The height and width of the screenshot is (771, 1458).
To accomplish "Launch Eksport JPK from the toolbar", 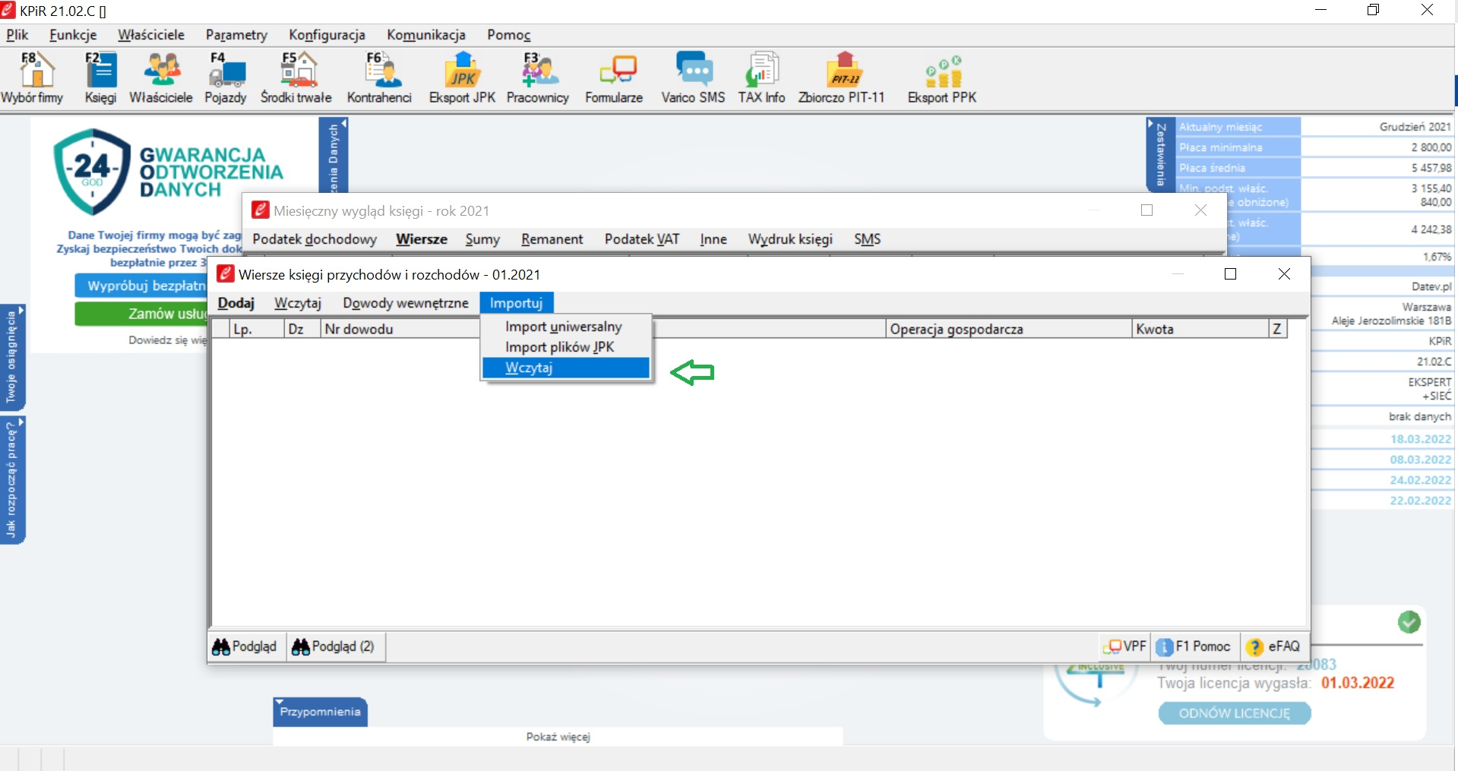I will point(462,77).
